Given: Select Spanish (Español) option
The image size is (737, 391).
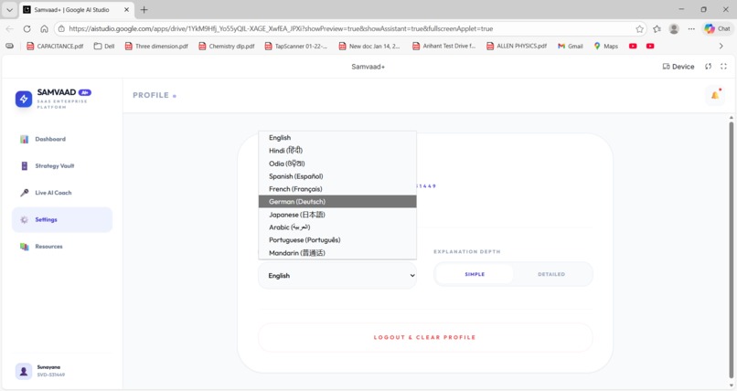Looking at the screenshot, I should coord(337,176).
